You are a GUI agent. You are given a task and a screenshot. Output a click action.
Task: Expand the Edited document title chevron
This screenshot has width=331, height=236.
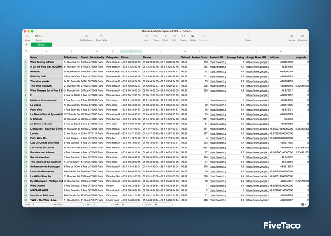click(191, 31)
